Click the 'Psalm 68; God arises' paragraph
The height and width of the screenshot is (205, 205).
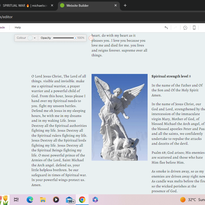[x=178, y=157]
